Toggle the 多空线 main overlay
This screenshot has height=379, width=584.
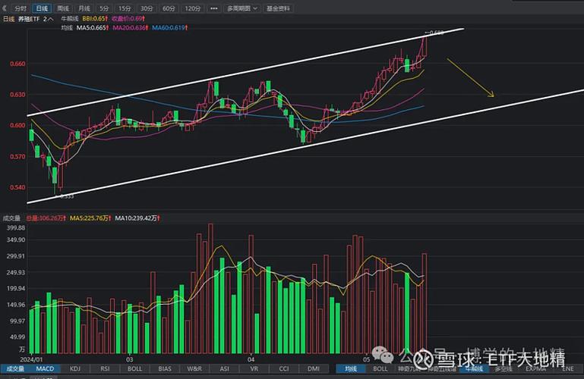504,368
